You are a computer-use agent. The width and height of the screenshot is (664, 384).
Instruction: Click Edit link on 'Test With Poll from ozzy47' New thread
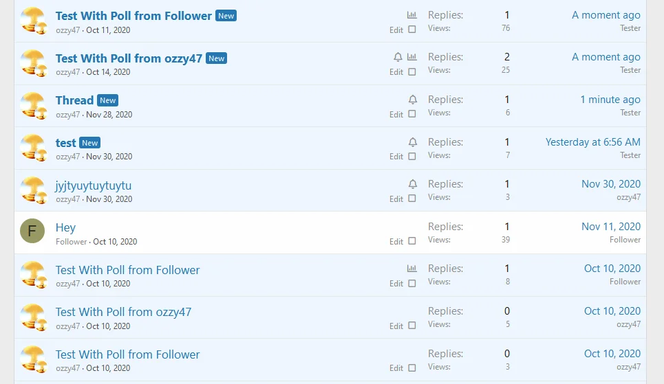pyautogui.click(x=396, y=72)
